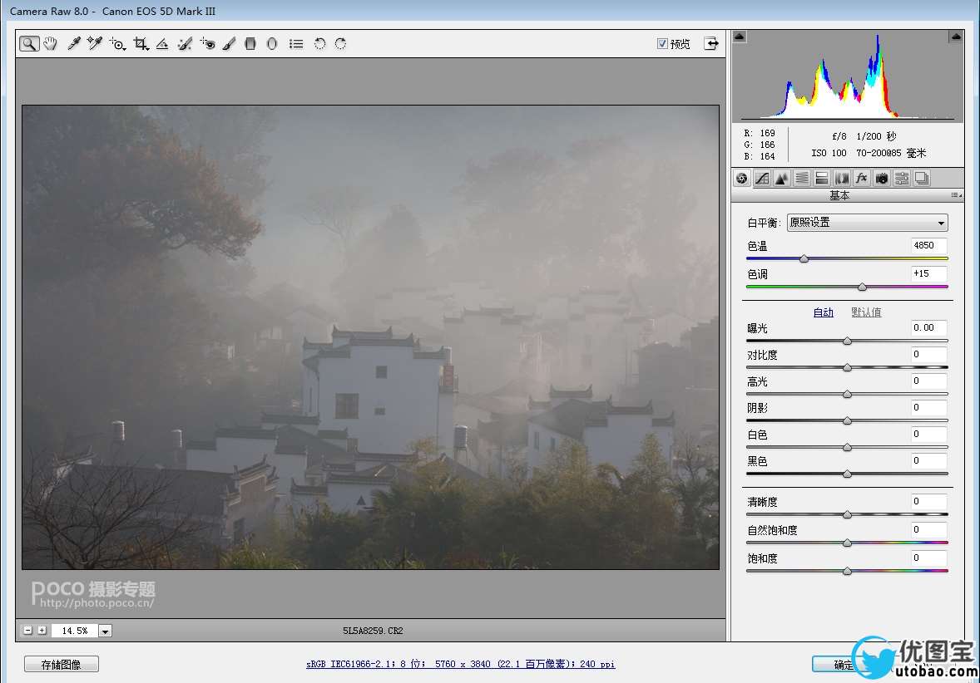Click the 色温 temperature slider handle

pyautogui.click(x=804, y=258)
